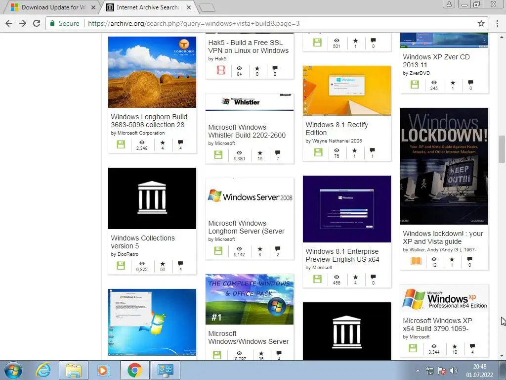
Task: Click views eye icon on Hak5 card
Action: coord(239,68)
